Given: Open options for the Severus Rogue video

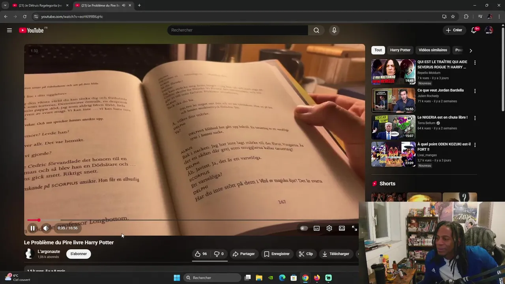Looking at the screenshot, I should point(475,63).
